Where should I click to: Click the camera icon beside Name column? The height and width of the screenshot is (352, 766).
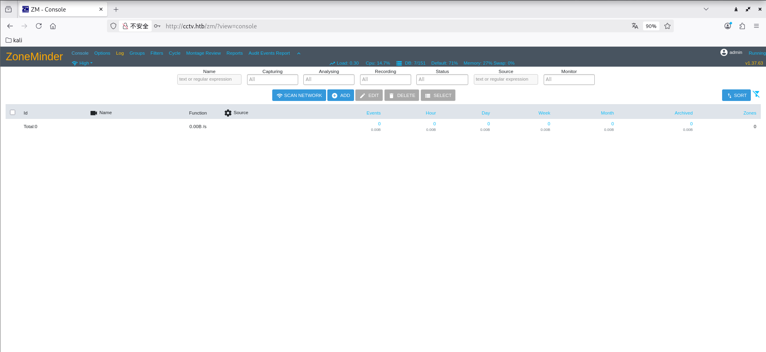pos(94,113)
